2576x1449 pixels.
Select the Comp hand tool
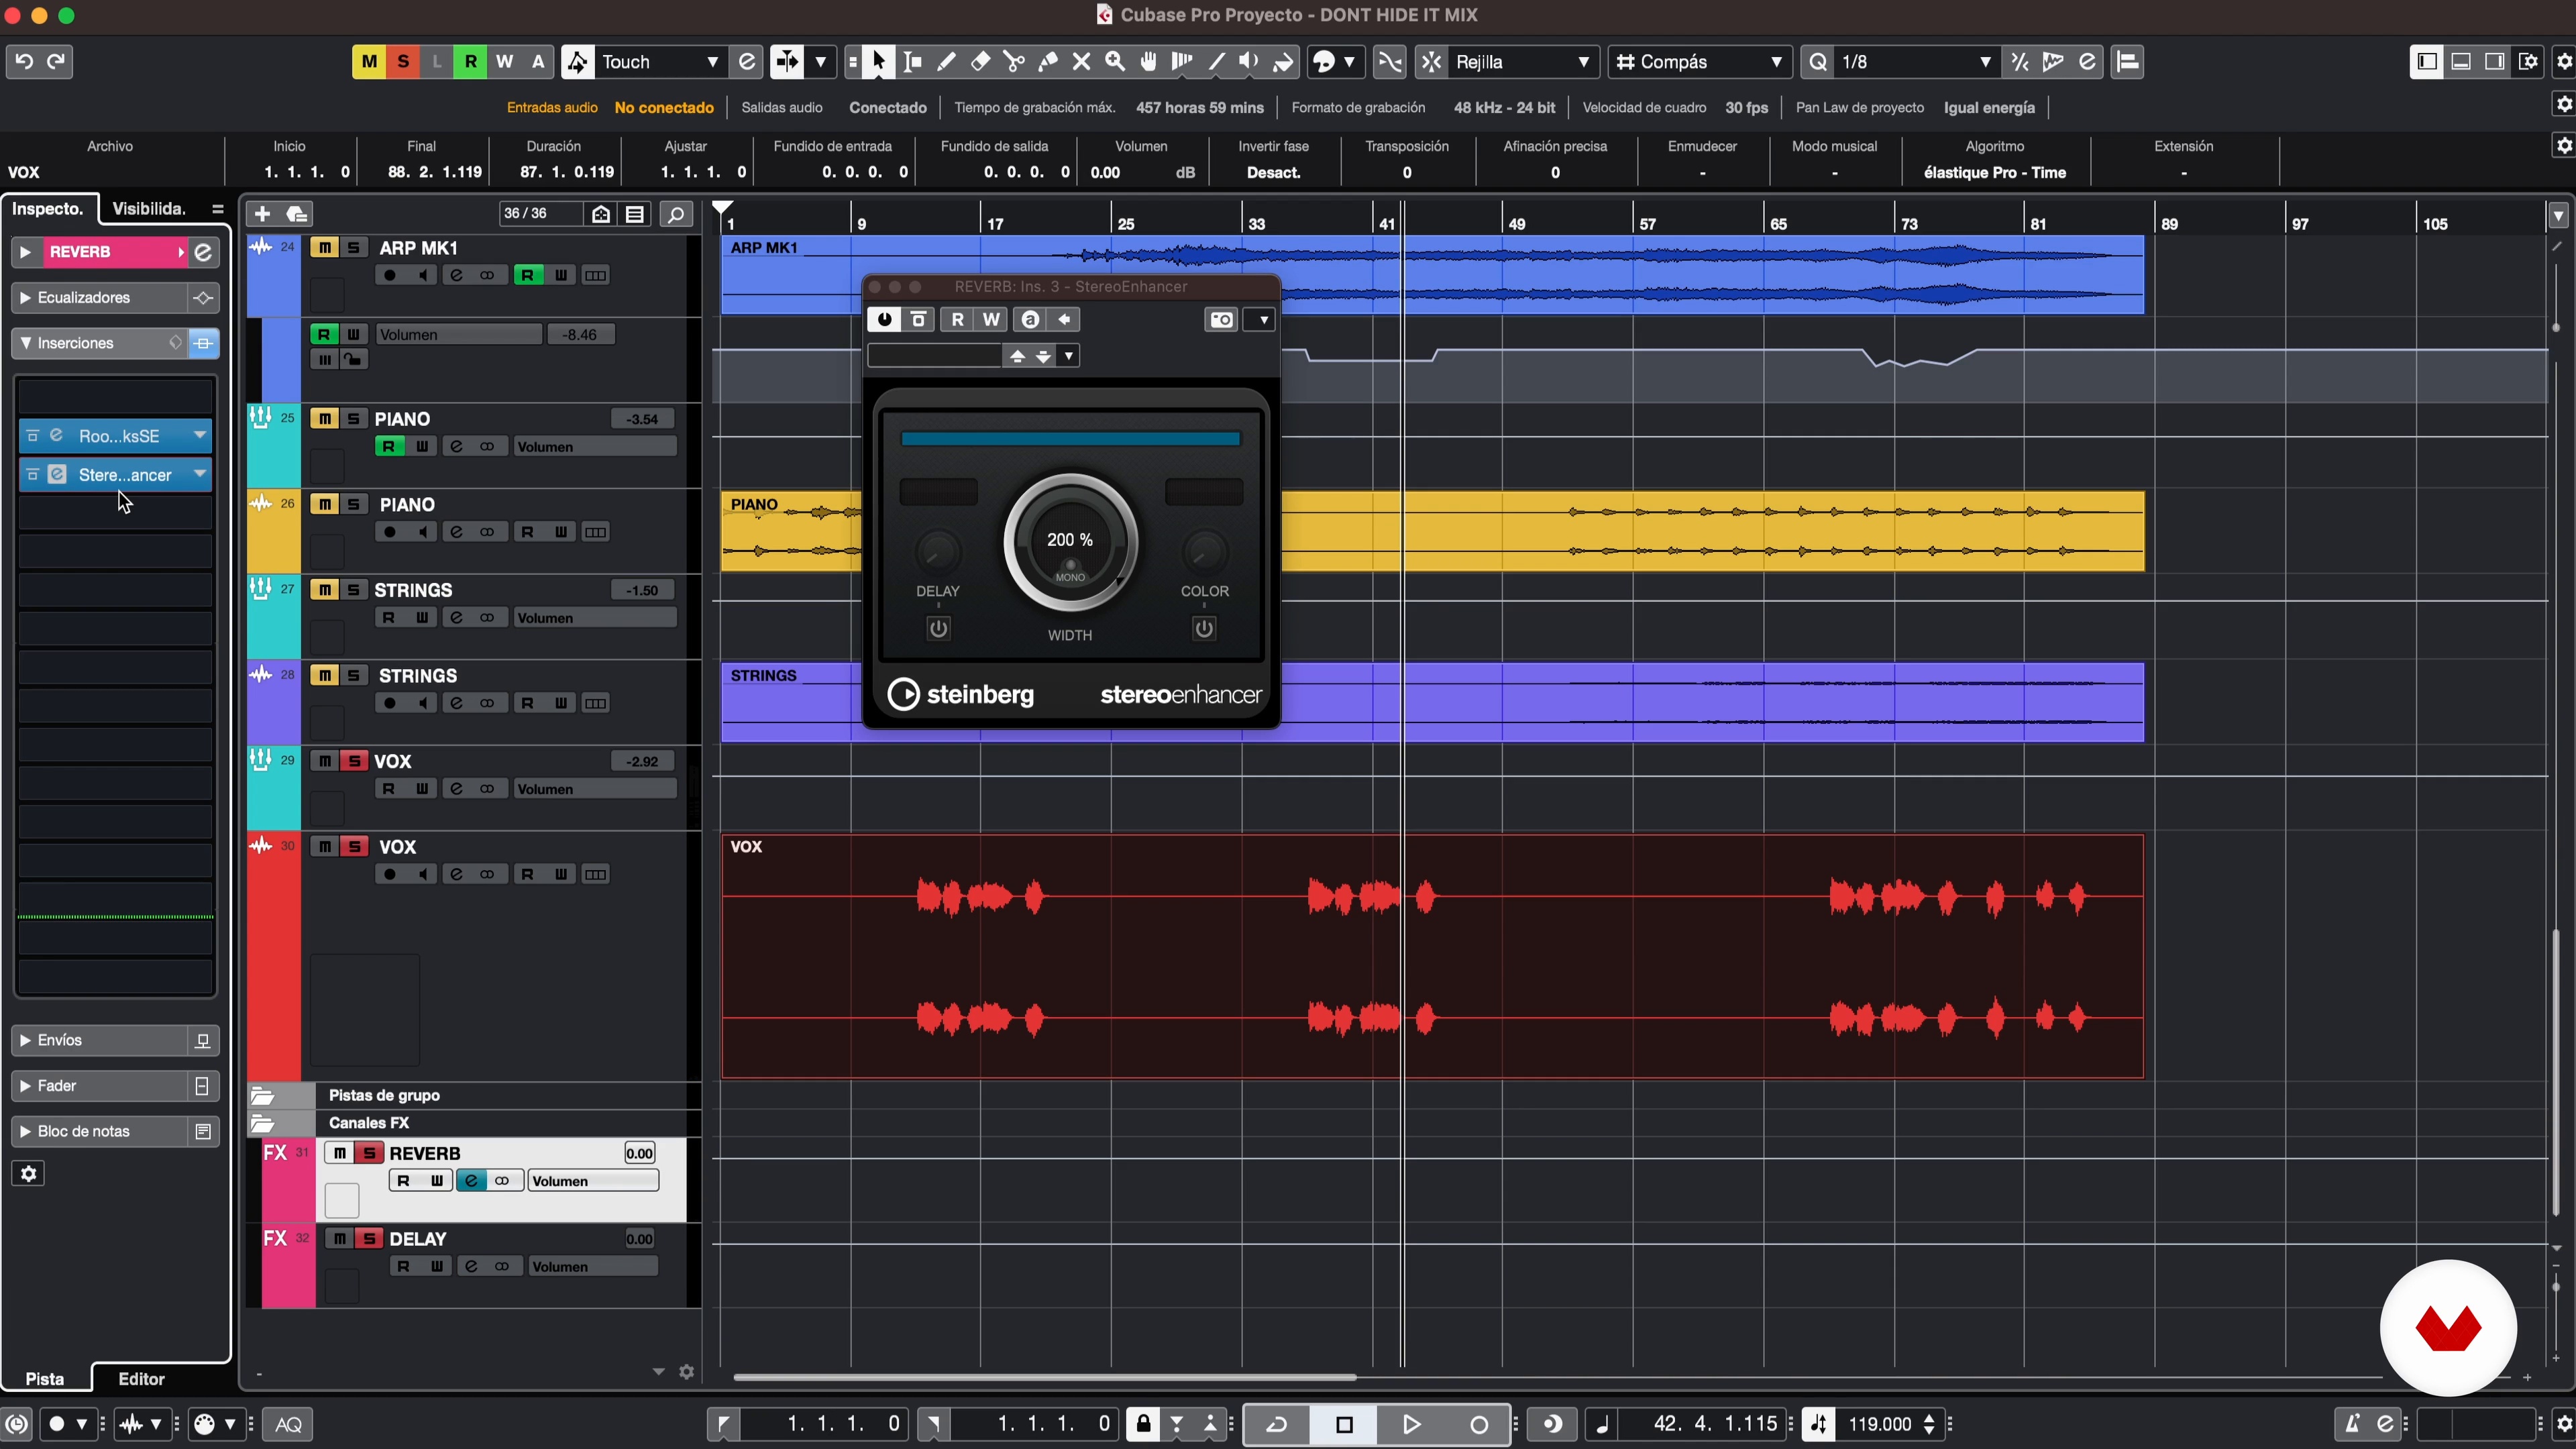click(1149, 62)
